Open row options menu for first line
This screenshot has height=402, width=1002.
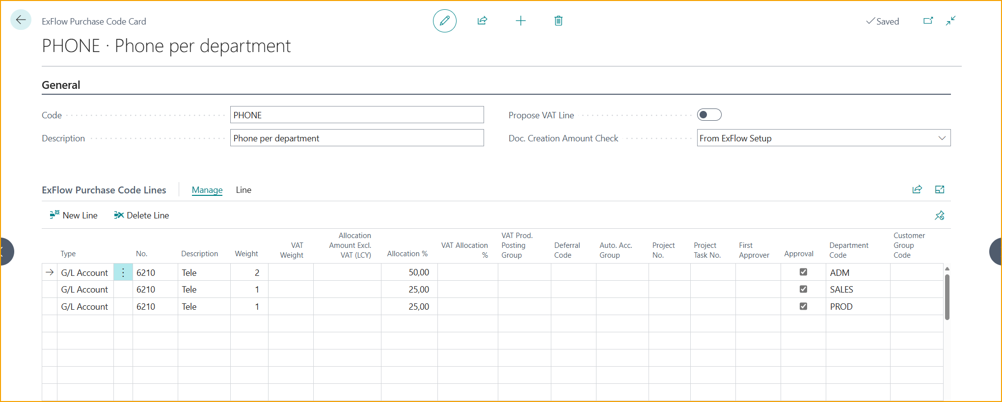[123, 272]
